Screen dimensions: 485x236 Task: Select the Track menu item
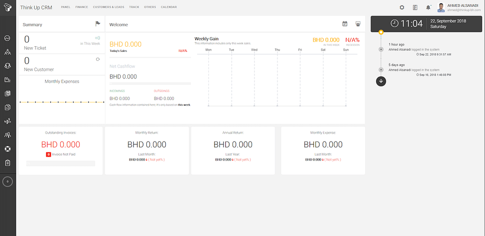134,8
